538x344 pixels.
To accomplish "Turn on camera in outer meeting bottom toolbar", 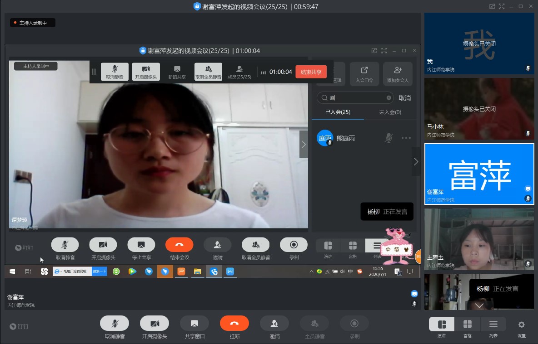I will click(154, 324).
